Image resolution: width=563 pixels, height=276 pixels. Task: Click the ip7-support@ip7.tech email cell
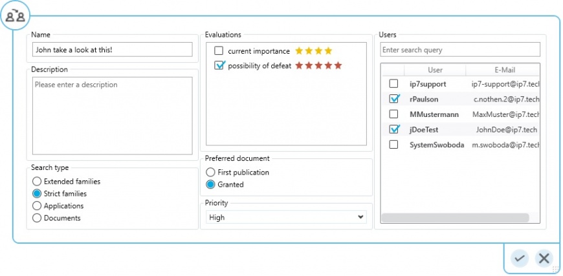[505, 84]
